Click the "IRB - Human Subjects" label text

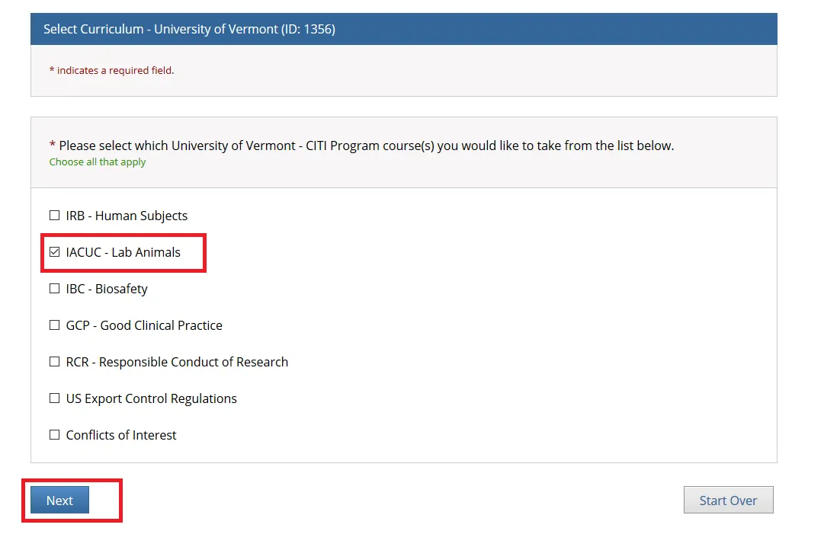[x=127, y=216]
